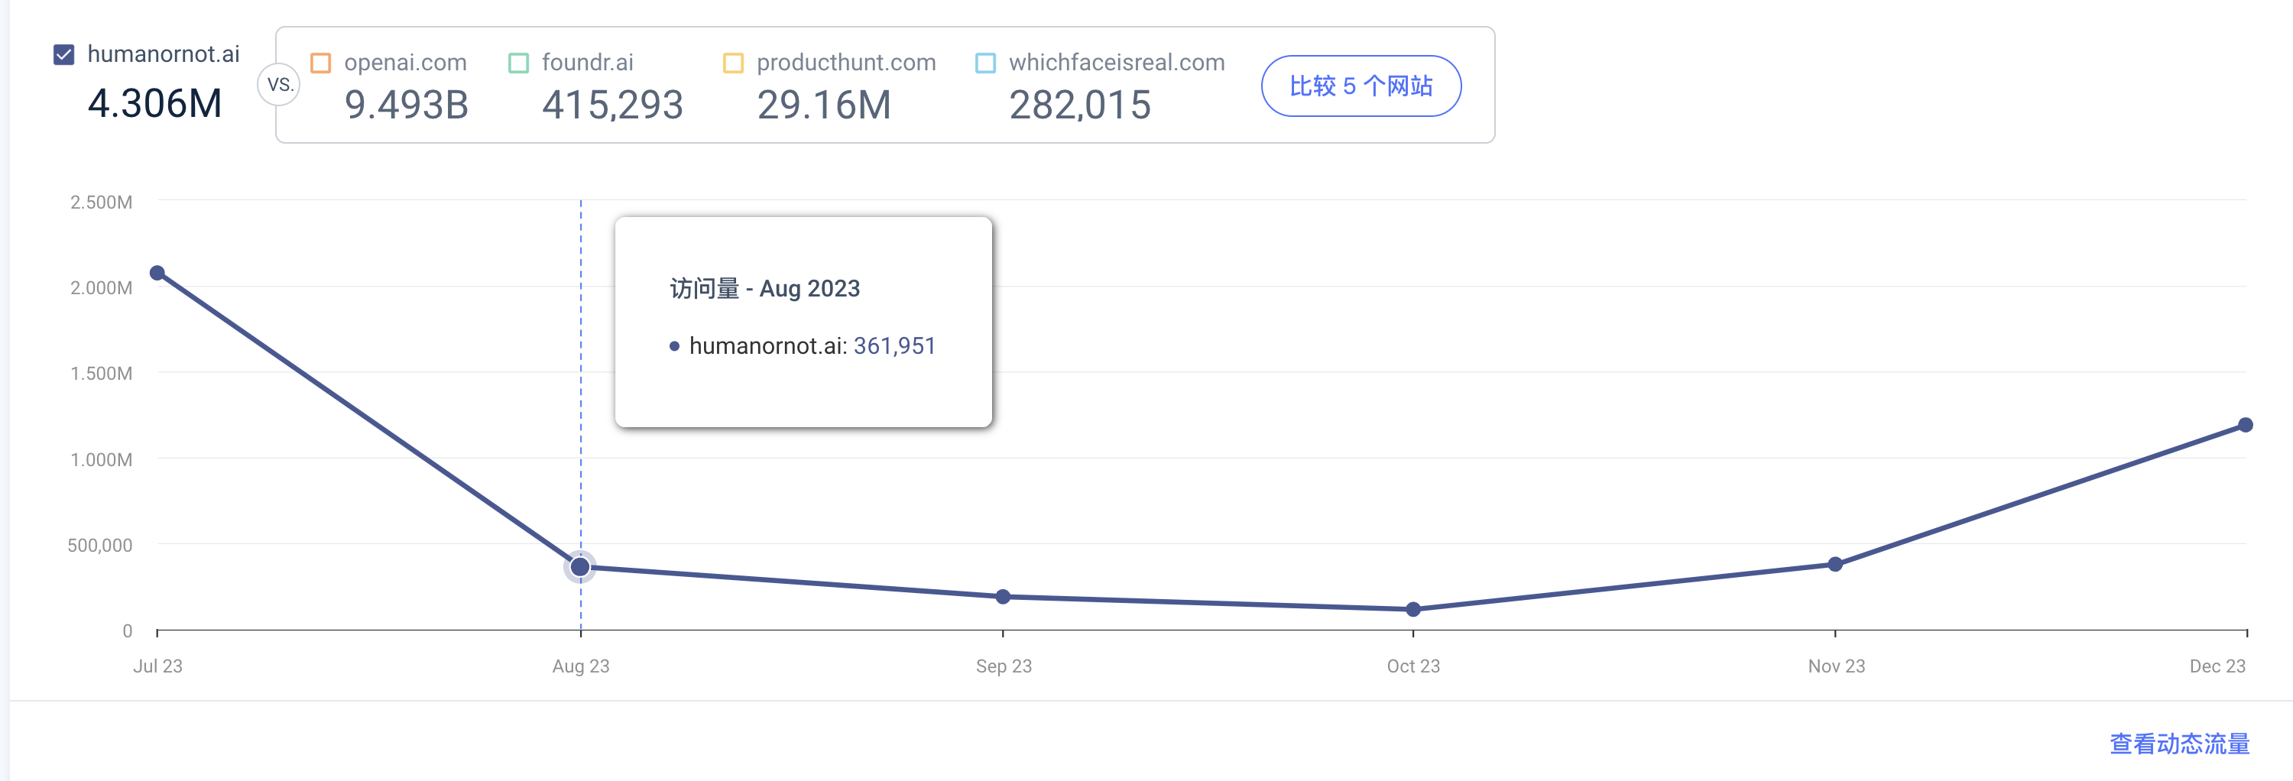The height and width of the screenshot is (781, 2293).
Task: Select the Aug 23 data point
Action: 580,566
